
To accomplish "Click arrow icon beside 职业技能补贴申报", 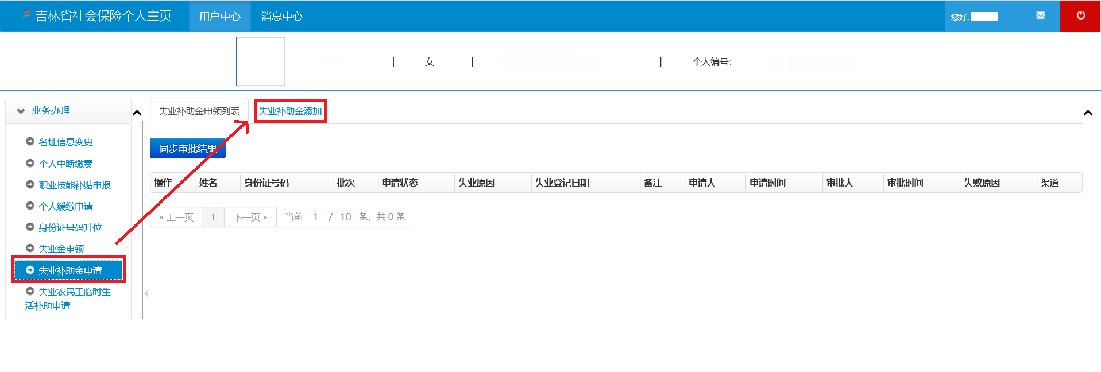I will pyautogui.click(x=30, y=184).
